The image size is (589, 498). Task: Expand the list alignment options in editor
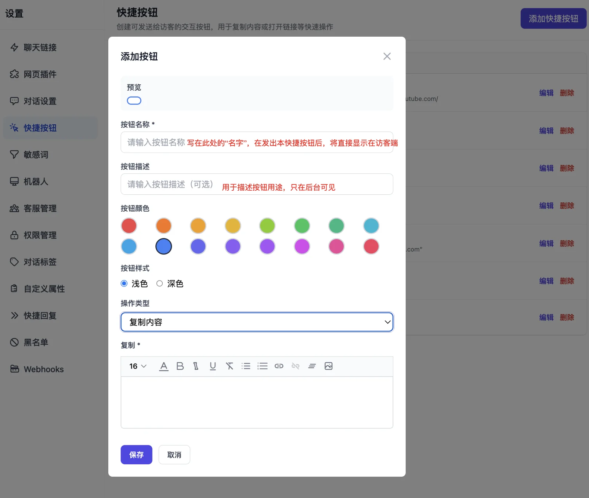click(312, 366)
